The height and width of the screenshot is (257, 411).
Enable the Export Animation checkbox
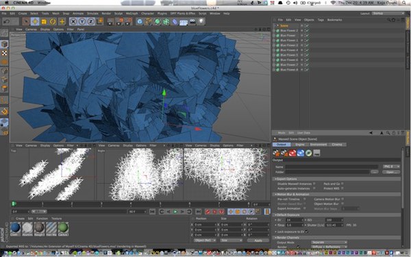coord(305,208)
